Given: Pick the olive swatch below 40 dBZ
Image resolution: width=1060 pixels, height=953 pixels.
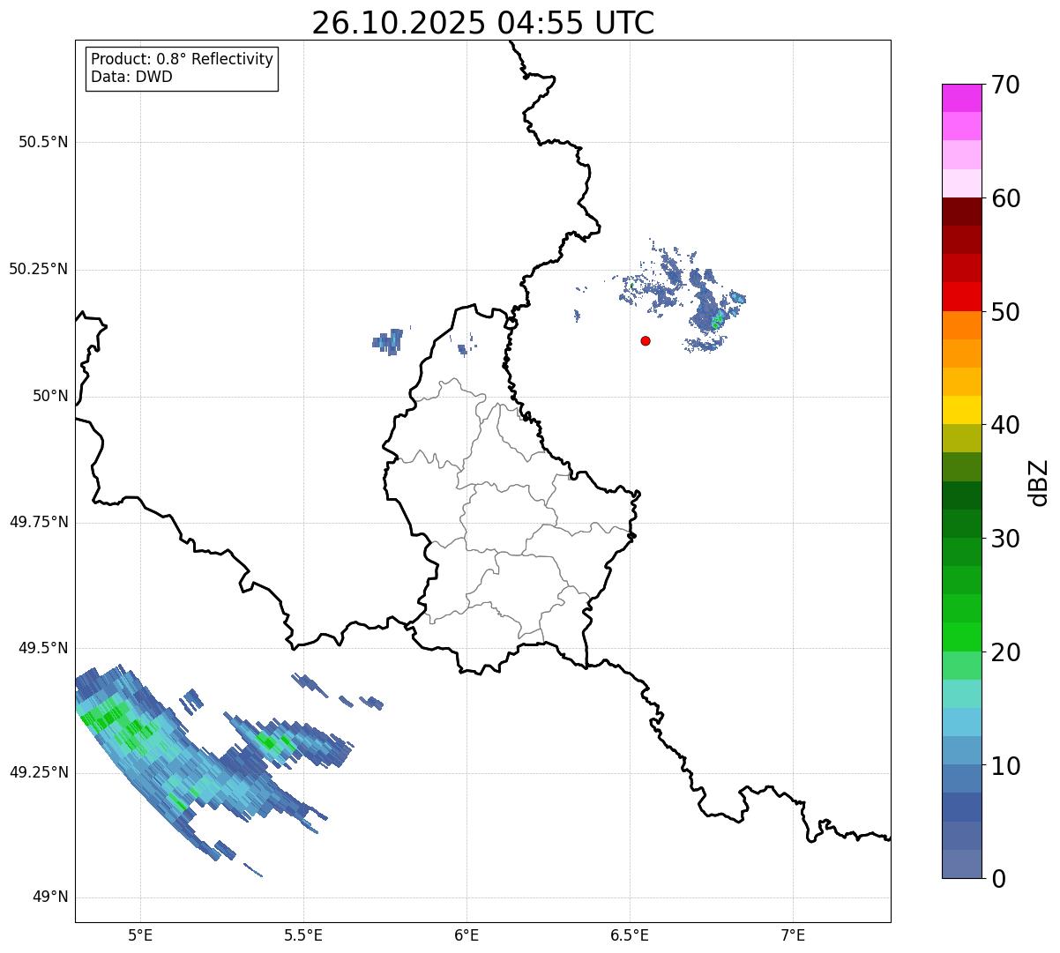Looking at the screenshot, I should 961,438.
